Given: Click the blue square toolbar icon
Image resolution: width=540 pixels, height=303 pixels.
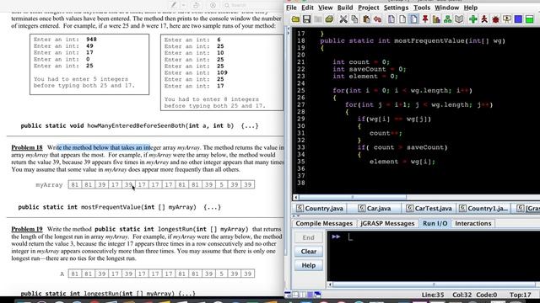Looking at the screenshot, I should click(x=518, y=19).
